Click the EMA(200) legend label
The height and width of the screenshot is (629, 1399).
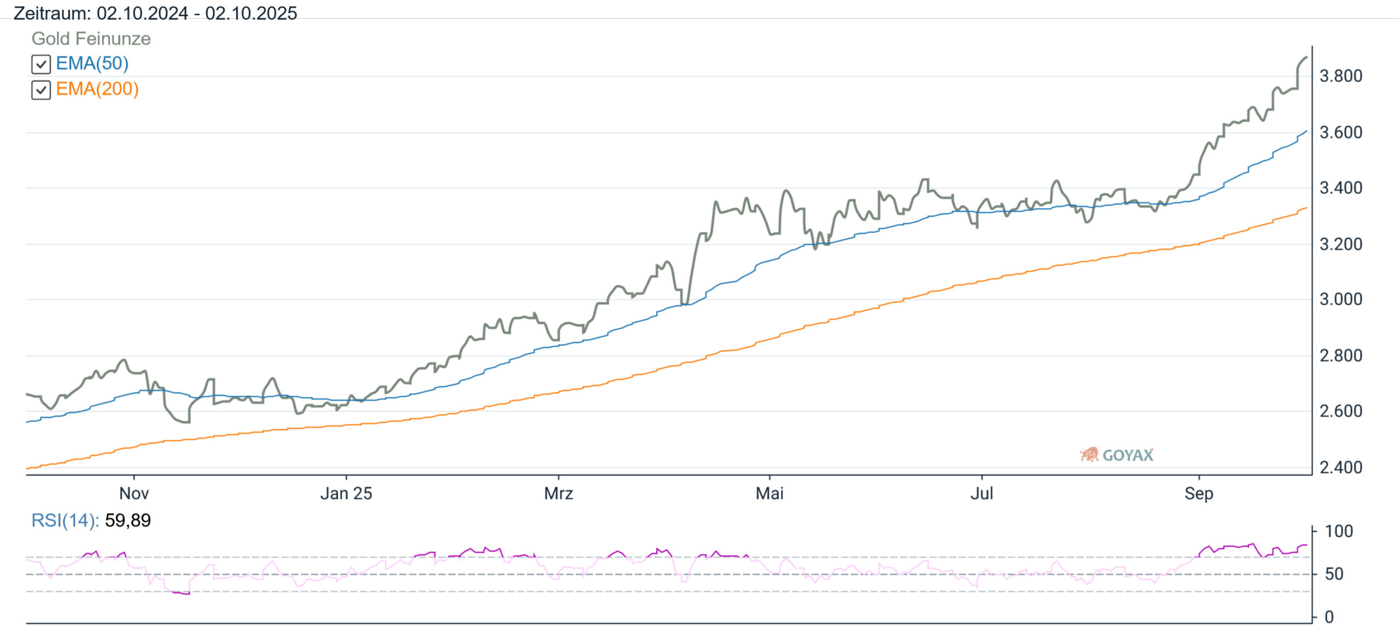(97, 88)
